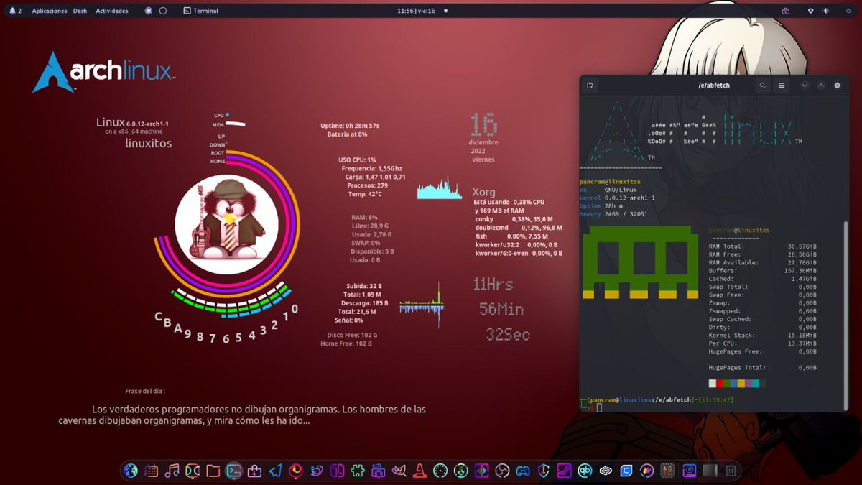Open the camera screenshot tool in dock
862x485 pixels.
[x=379, y=471]
